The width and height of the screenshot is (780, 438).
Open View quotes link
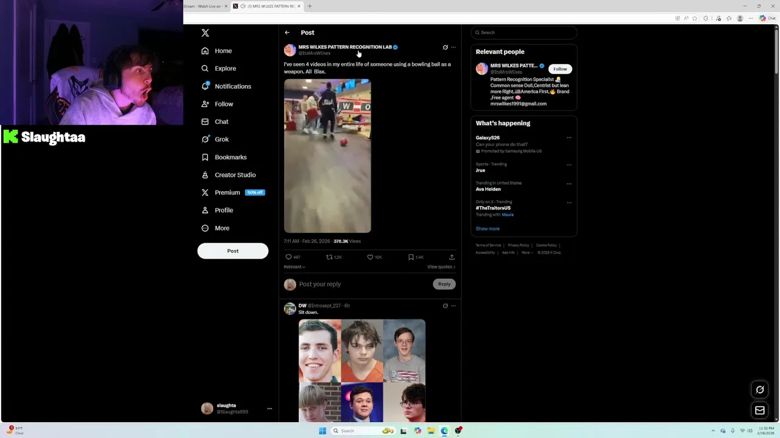(x=441, y=267)
